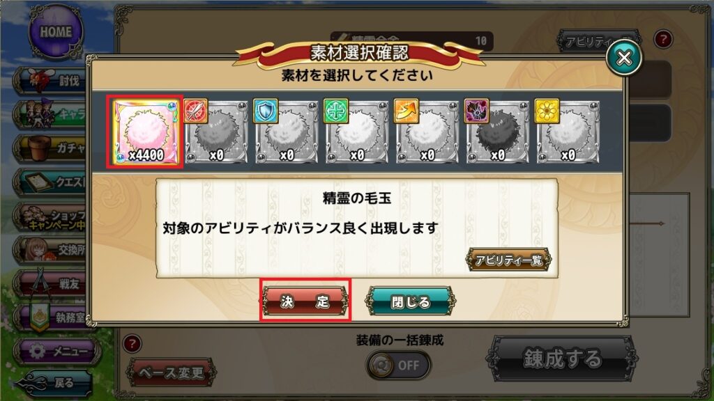Click the 錬成する button
The image size is (714, 401).
pyautogui.click(x=562, y=359)
